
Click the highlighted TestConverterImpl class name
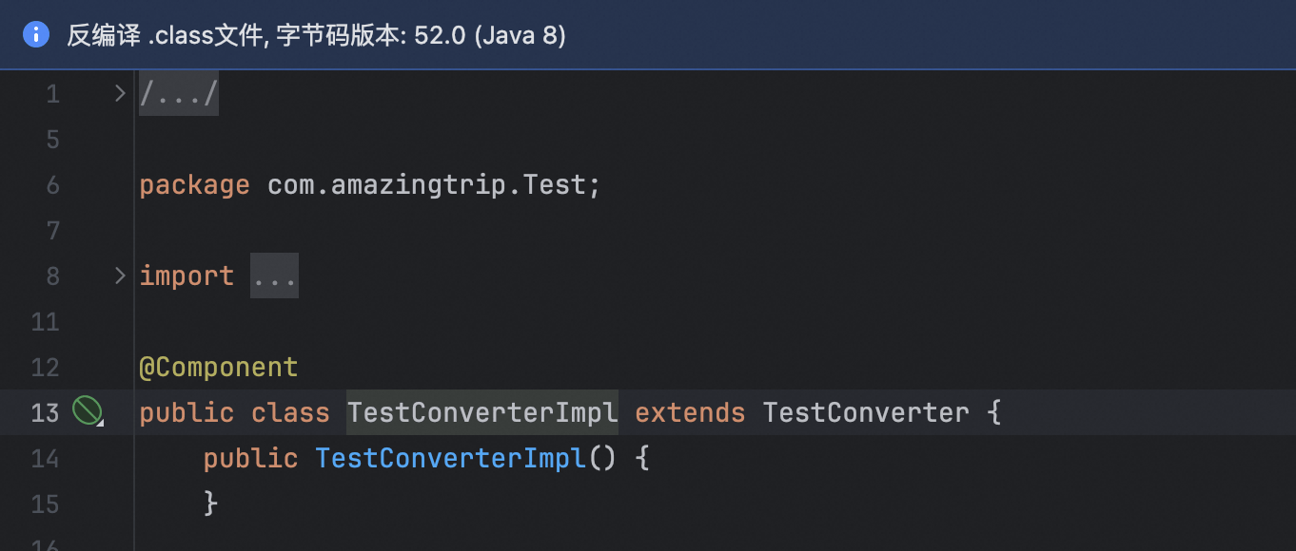(482, 412)
